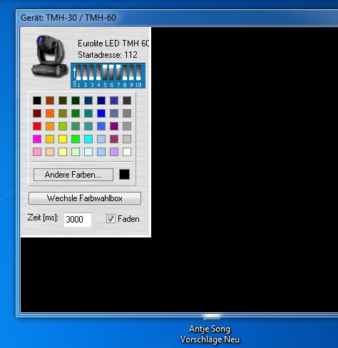Pick the black swatch in the palette's top row
Image resolution: width=338 pixels, height=348 pixels.
pyautogui.click(x=37, y=101)
